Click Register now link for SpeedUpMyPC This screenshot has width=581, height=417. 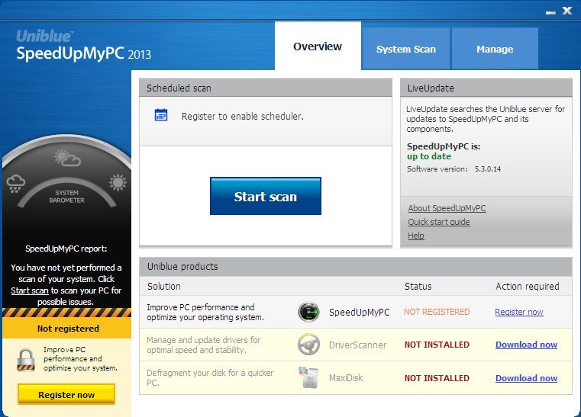(518, 312)
